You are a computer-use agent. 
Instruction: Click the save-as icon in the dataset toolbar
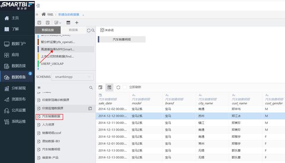pyautogui.click(x=48, y=23)
